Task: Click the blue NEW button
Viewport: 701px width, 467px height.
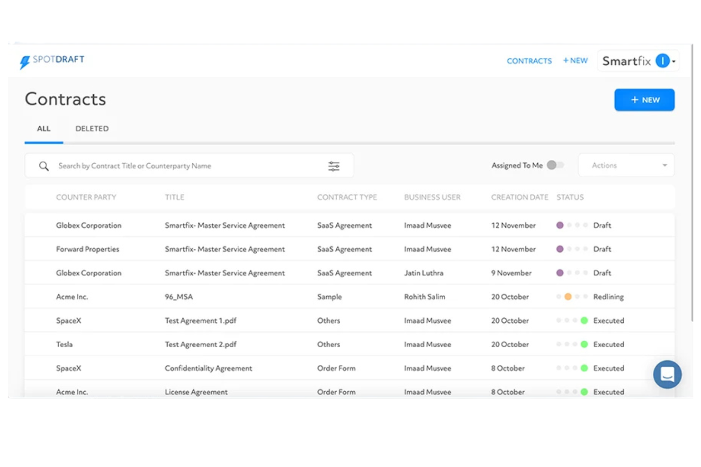Action: pos(644,100)
